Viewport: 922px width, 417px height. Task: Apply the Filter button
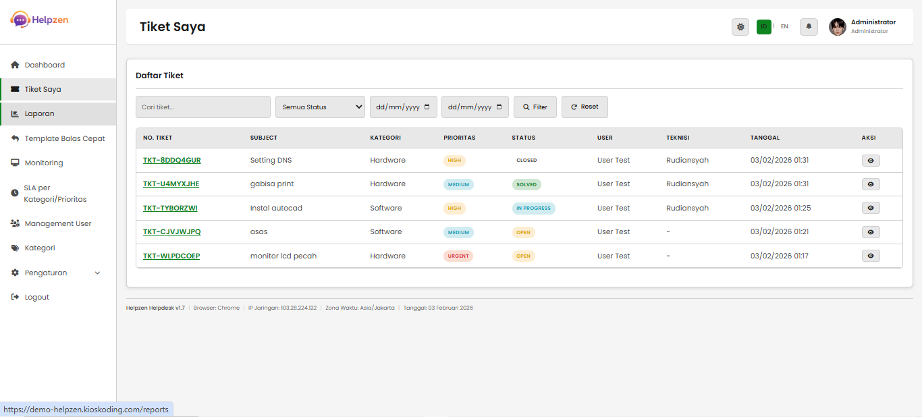[535, 107]
